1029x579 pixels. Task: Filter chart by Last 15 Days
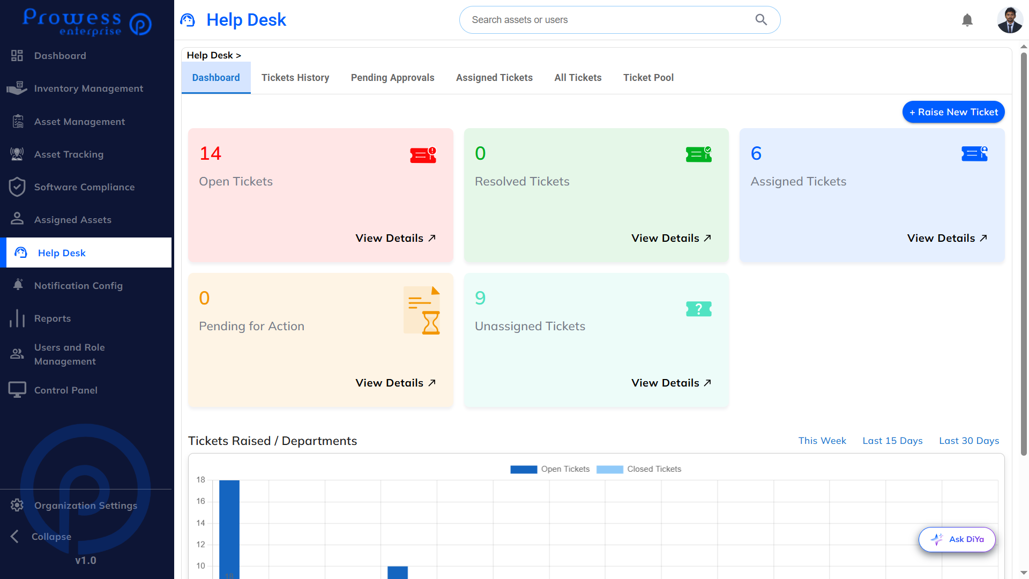tap(892, 441)
